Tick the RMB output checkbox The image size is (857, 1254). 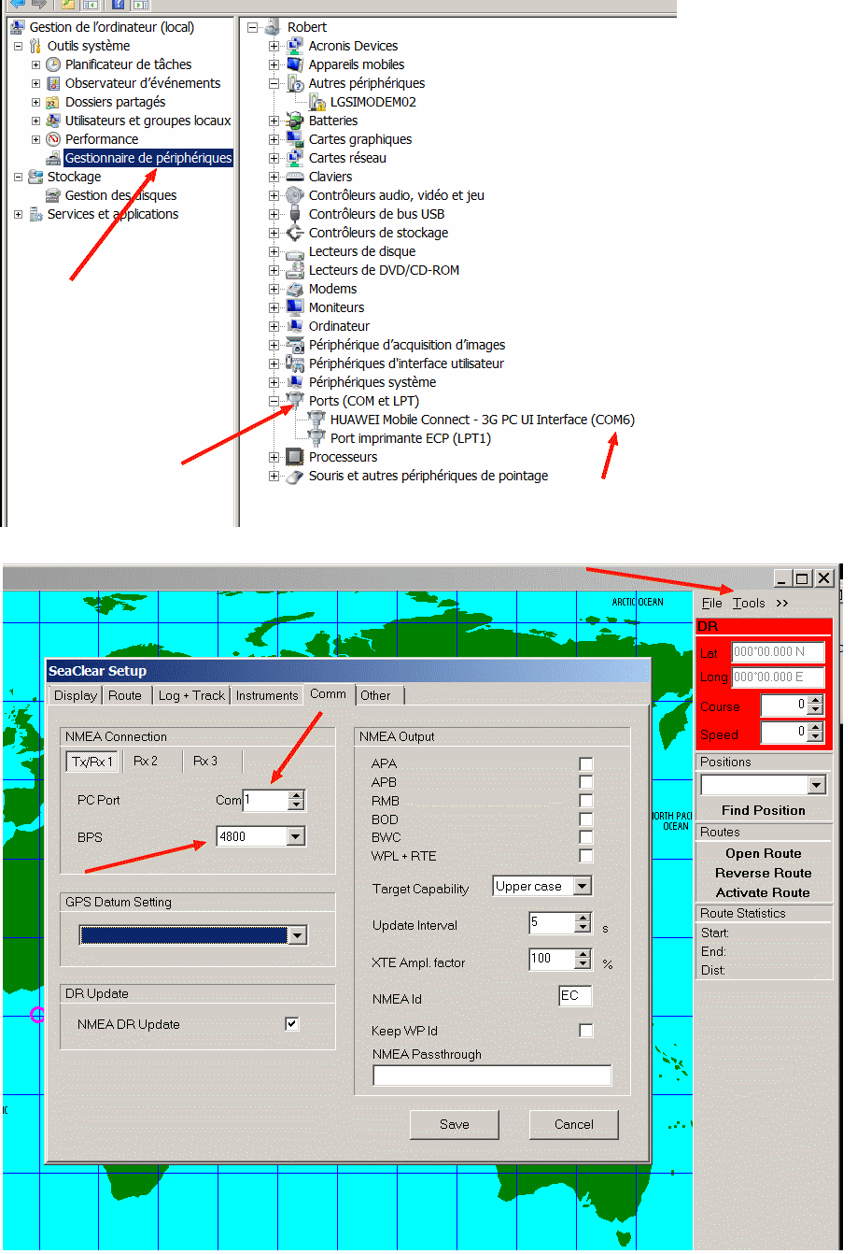pos(586,801)
